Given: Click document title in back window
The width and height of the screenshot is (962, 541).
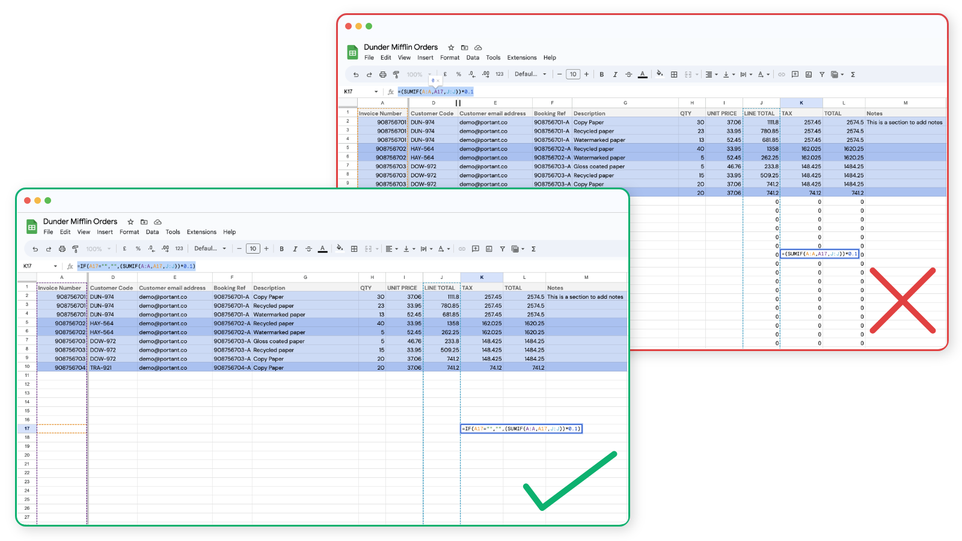Looking at the screenshot, I should (400, 47).
